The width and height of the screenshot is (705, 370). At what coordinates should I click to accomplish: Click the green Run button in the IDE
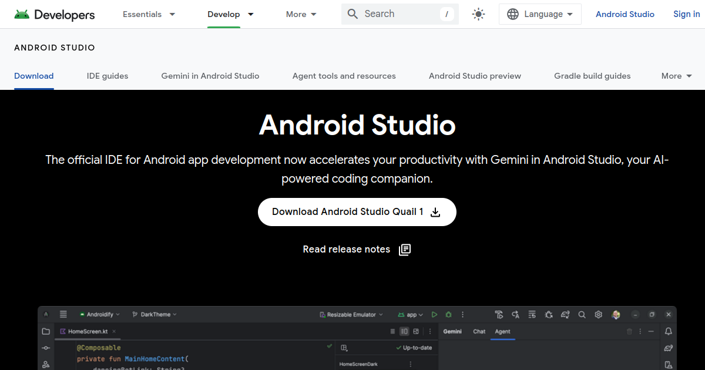[435, 315]
